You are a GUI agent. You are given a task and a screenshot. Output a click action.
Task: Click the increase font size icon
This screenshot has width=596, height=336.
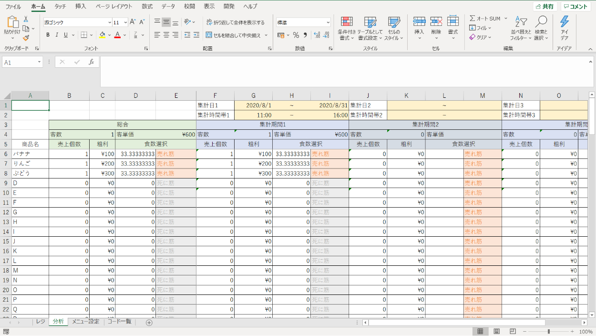click(x=133, y=22)
